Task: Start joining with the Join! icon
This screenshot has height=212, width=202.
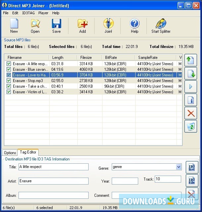Action: [108, 26]
